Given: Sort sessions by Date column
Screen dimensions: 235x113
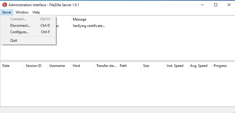Looking at the screenshot, I should pos(12,66).
